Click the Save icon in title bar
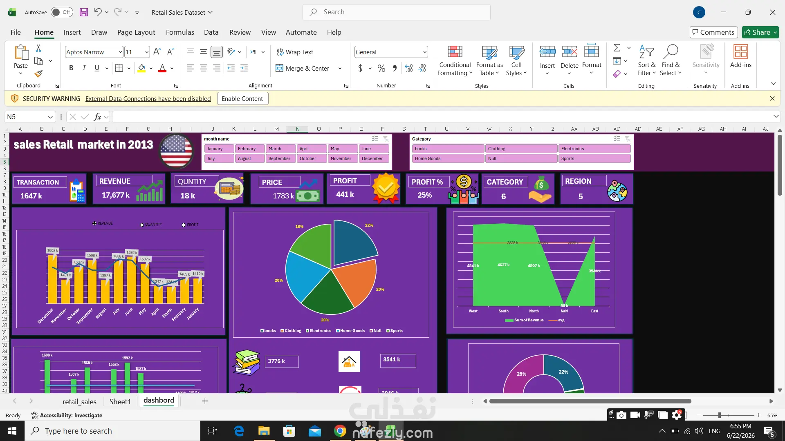785x441 pixels. (84, 12)
